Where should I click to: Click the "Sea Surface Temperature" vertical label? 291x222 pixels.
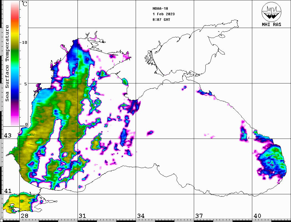(x=7, y=63)
